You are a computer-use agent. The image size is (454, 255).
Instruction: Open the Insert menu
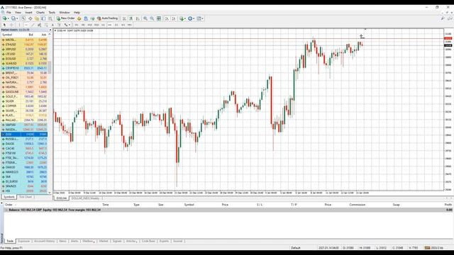tap(28, 13)
